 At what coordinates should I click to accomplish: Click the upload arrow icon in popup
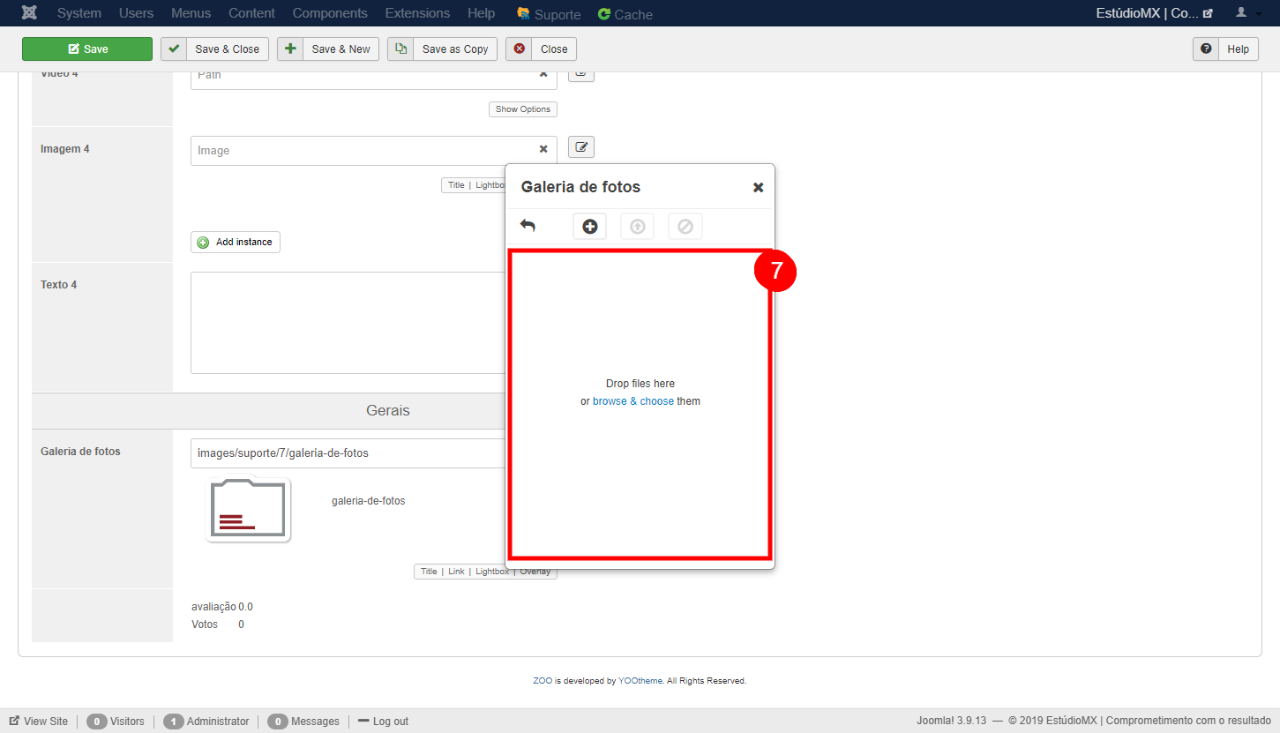tap(637, 227)
